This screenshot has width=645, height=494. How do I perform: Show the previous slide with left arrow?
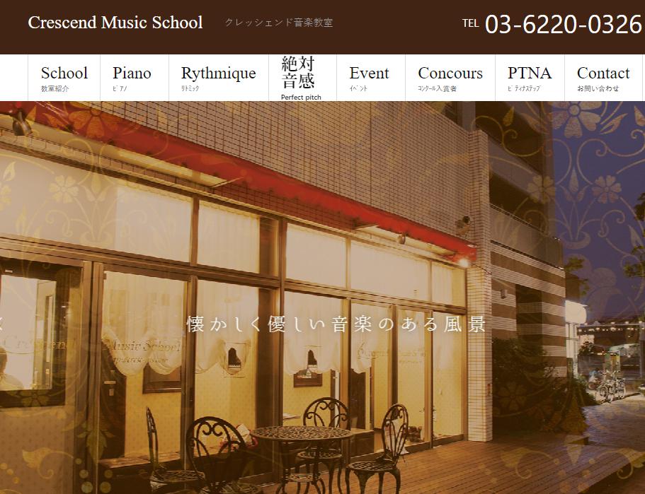tap(1, 325)
